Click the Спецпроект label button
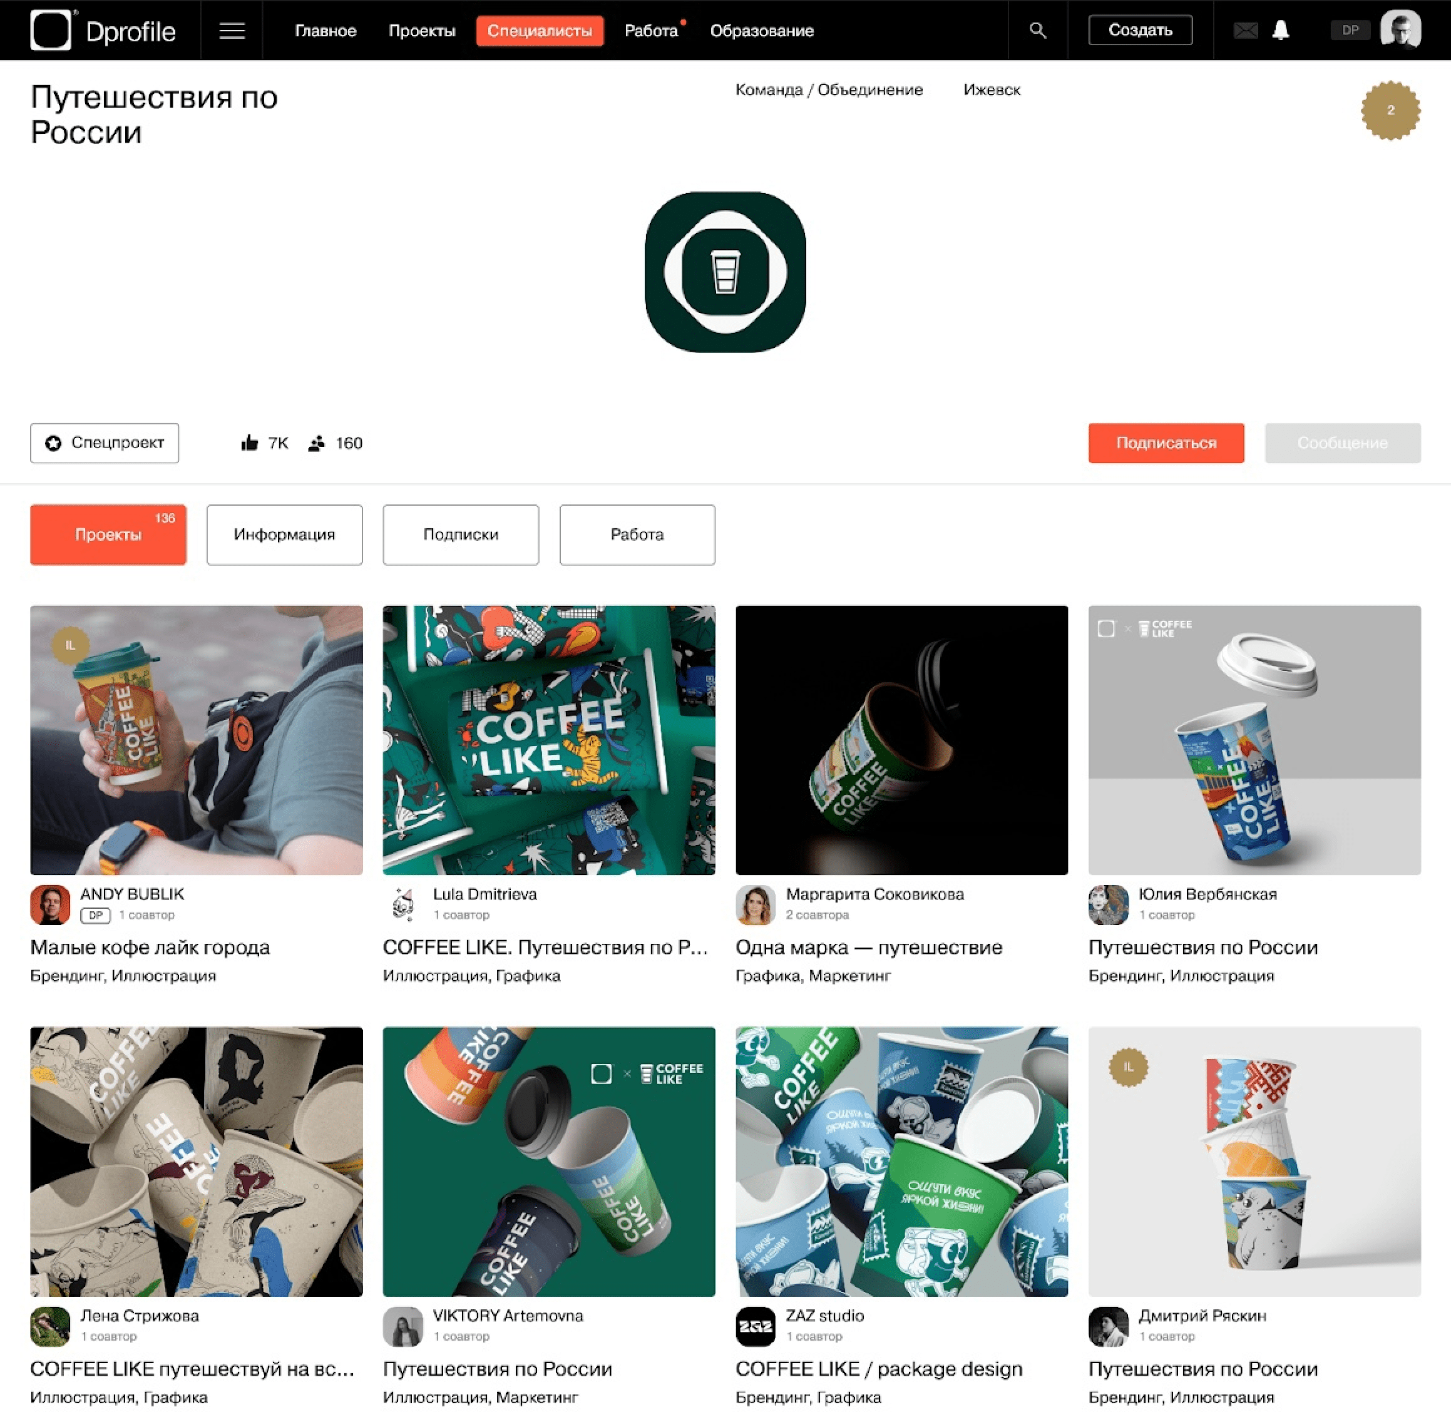The width and height of the screenshot is (1451, 1427). click(104, 443)
